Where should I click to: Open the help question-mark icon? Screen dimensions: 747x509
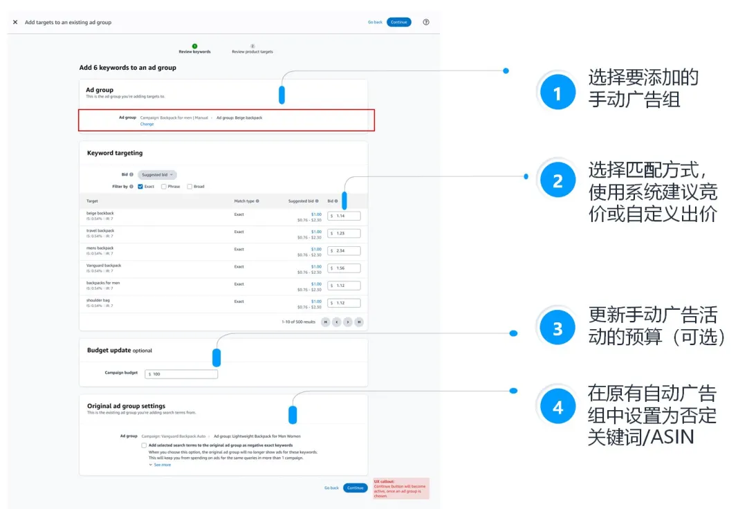[426, 22]
